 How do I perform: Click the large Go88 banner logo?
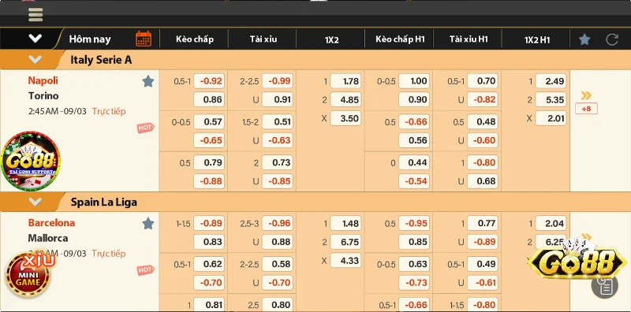click(x=577, y=262)
